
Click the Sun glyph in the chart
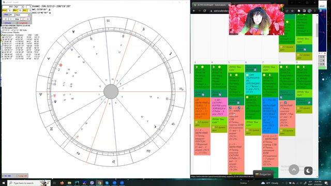tap(61, 65)
